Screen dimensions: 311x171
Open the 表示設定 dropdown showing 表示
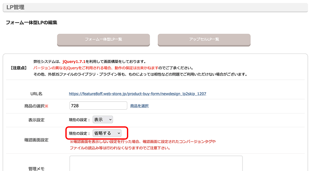[103, 120]
